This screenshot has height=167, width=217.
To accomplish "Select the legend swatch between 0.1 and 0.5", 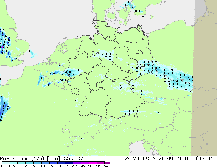I will point(6,163).
